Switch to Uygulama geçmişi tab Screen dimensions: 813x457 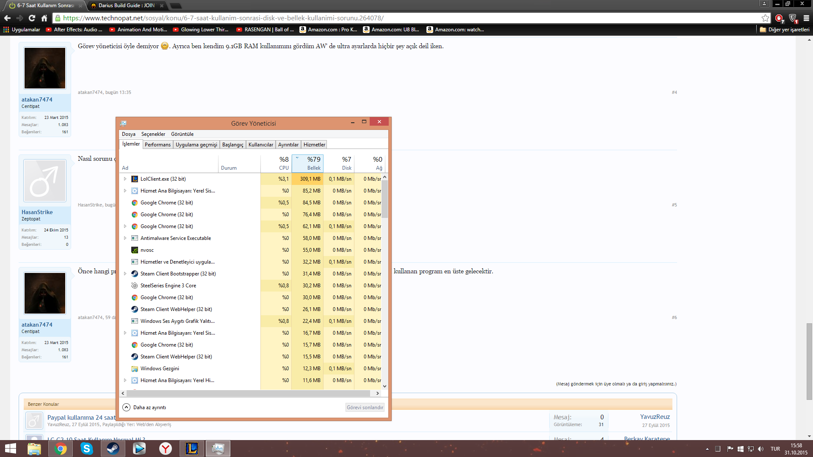(196, 145)
